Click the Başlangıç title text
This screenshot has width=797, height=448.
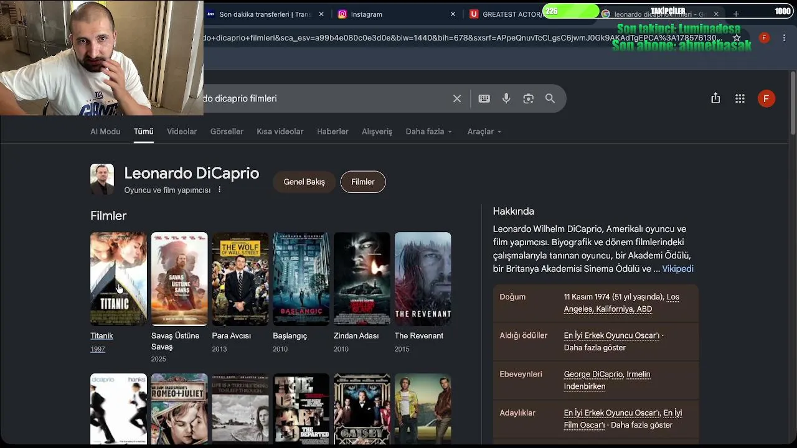290,335
